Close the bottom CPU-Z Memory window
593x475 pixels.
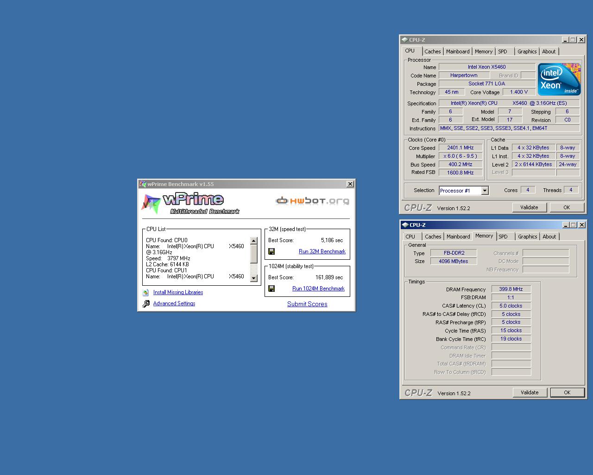582,225
